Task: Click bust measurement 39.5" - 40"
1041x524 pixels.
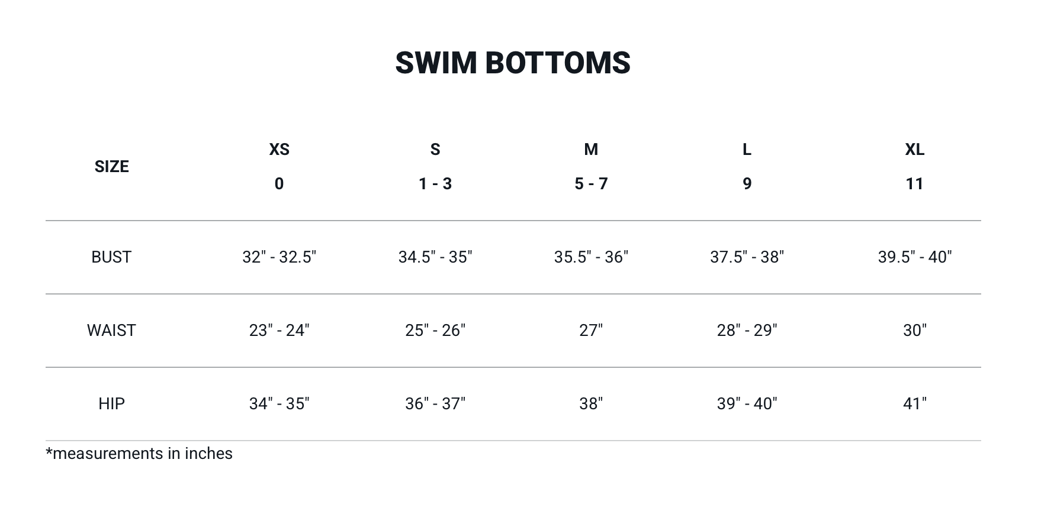Action: tap(915, 257)
